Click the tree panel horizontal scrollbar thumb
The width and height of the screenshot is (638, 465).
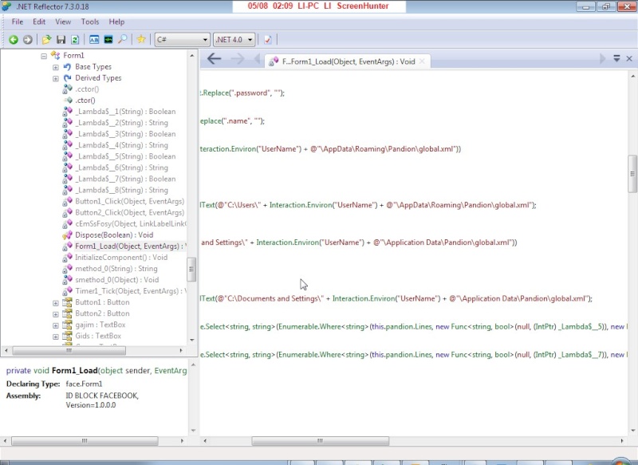coord(69,350)
